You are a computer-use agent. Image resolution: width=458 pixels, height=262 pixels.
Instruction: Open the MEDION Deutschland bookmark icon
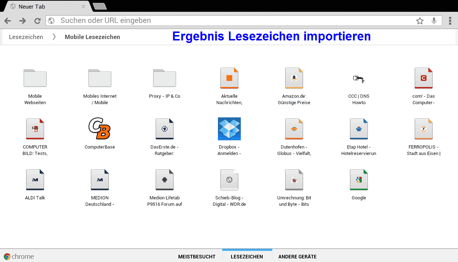[100, 179]
